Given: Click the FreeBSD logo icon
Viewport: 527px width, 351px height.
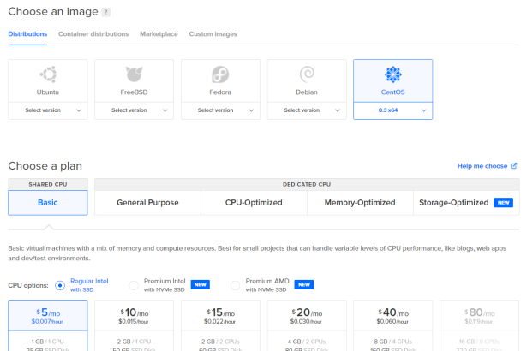Looking at the screenshot, I should (134, 74).
